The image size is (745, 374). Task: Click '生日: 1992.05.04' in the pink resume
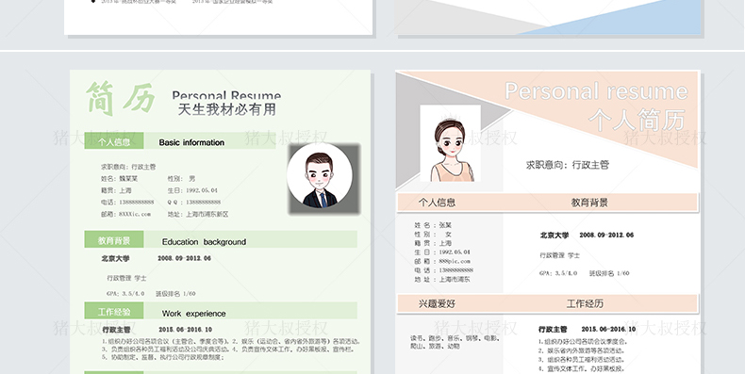(442, 252)
